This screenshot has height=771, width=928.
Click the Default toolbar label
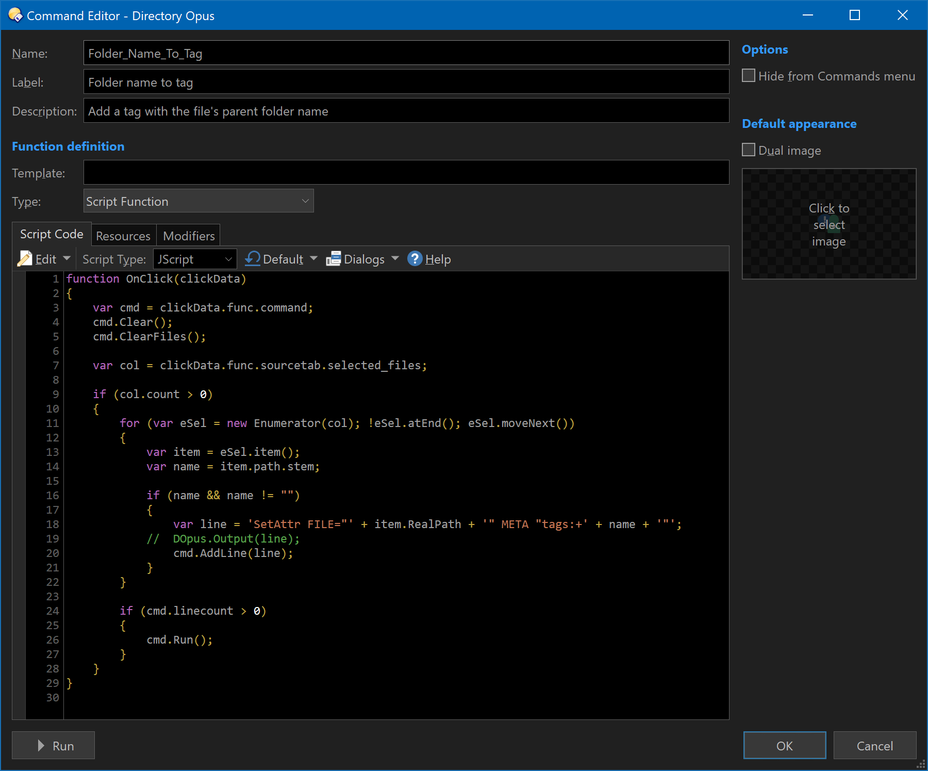[x=283, y=259]
